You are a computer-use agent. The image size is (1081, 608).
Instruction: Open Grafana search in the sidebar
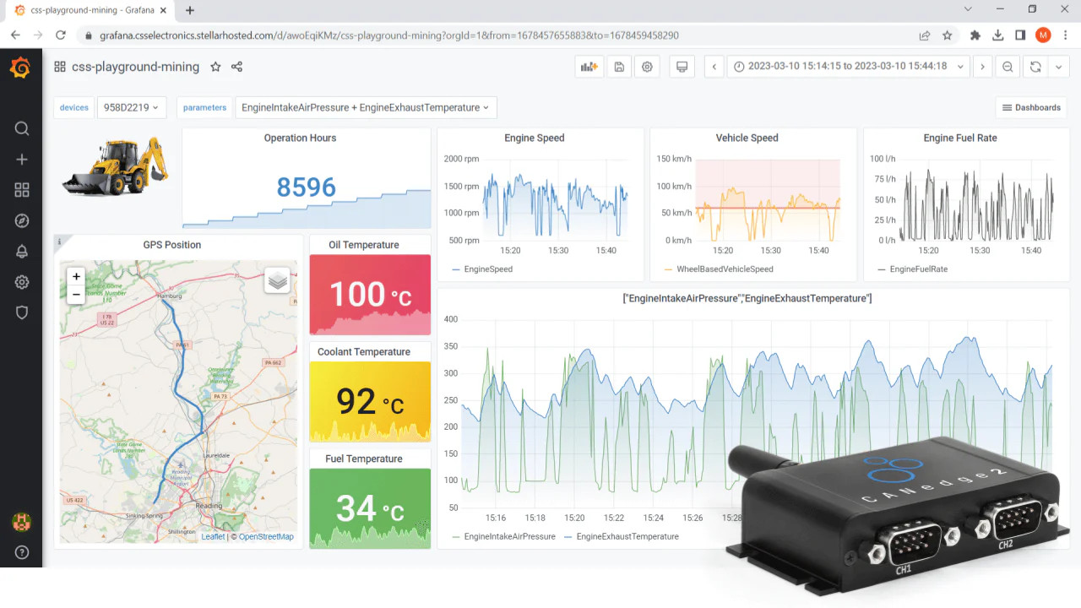click(22, 128)
